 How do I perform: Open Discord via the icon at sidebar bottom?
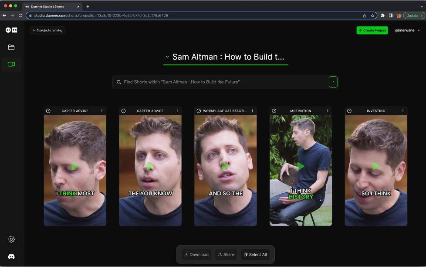11,256
